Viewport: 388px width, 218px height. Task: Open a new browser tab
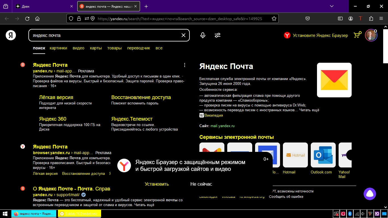146,6
